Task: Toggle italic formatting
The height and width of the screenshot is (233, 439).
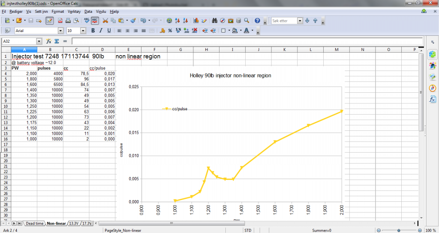Action: click(101, 31)
